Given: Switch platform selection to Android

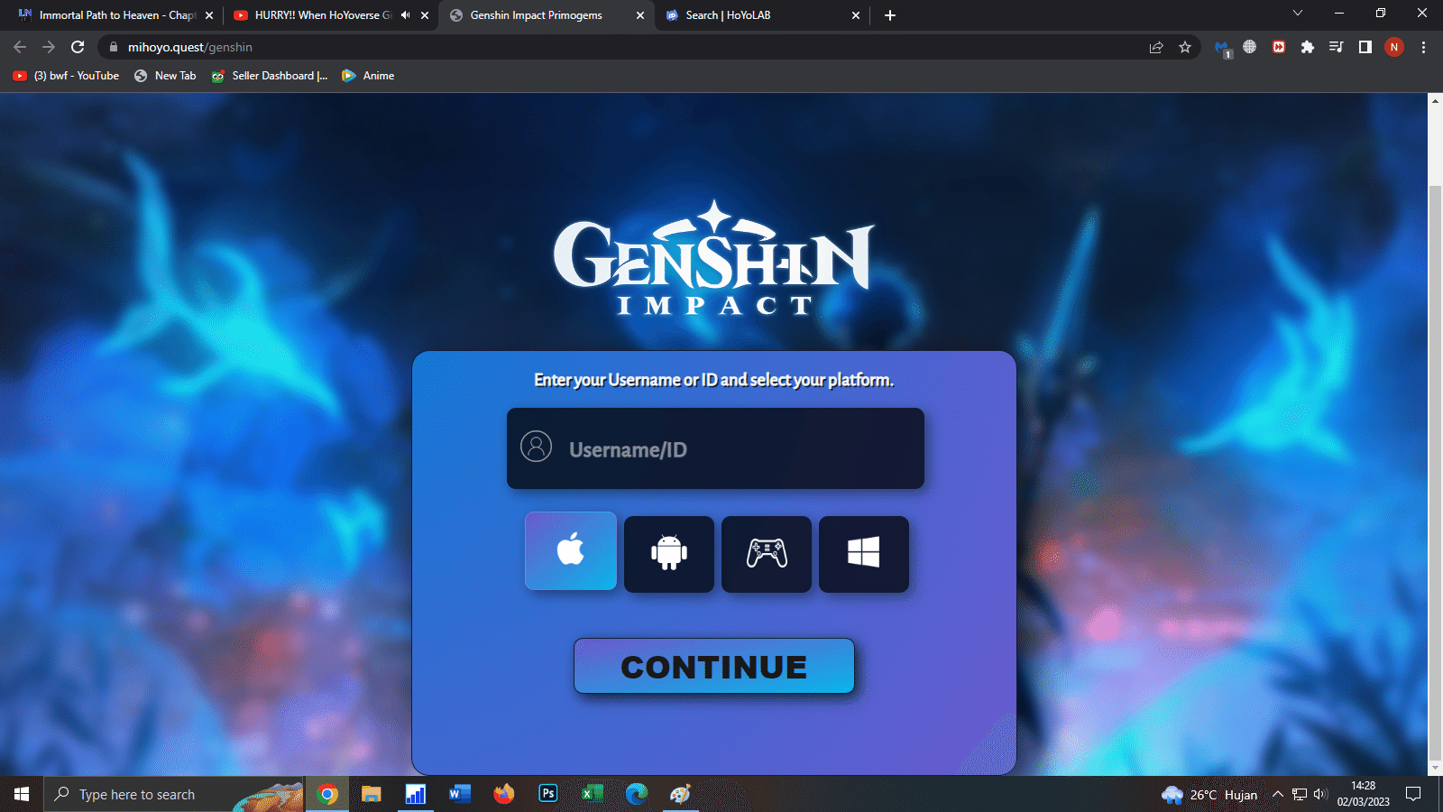Looking at the screenshot, I should coord(667,554).
